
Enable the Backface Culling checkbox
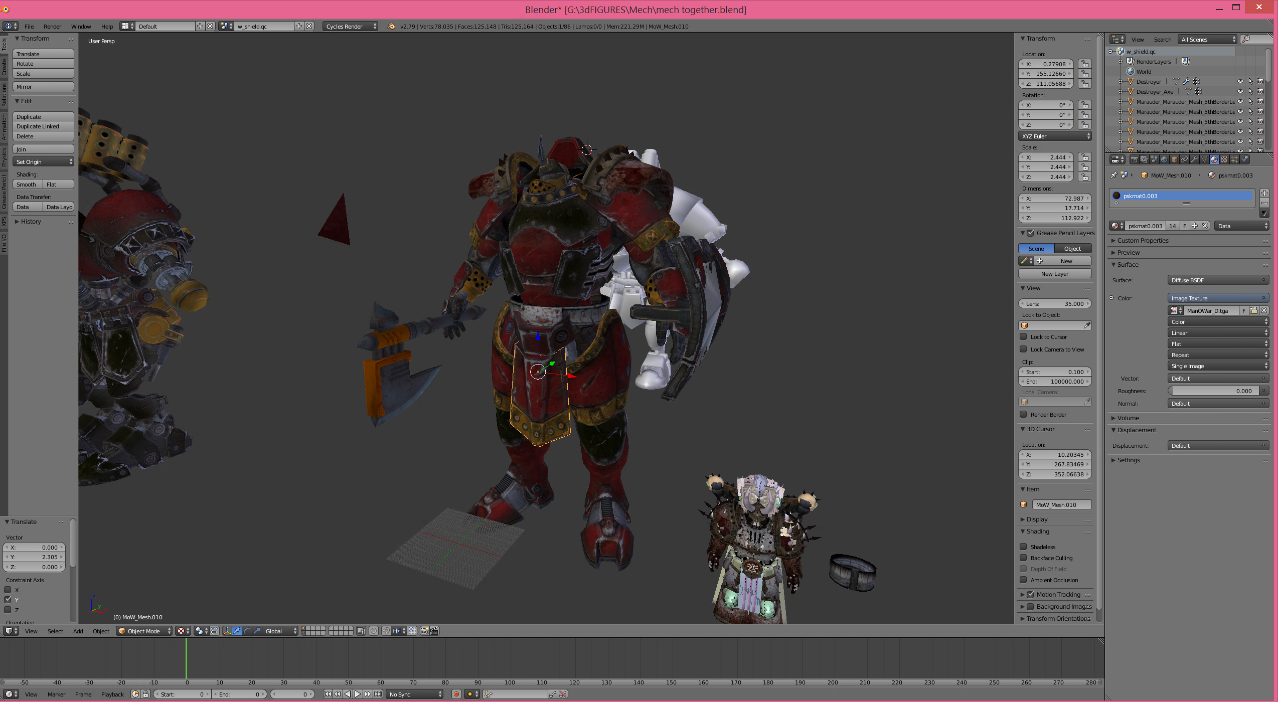click(x=1024, y=558)
